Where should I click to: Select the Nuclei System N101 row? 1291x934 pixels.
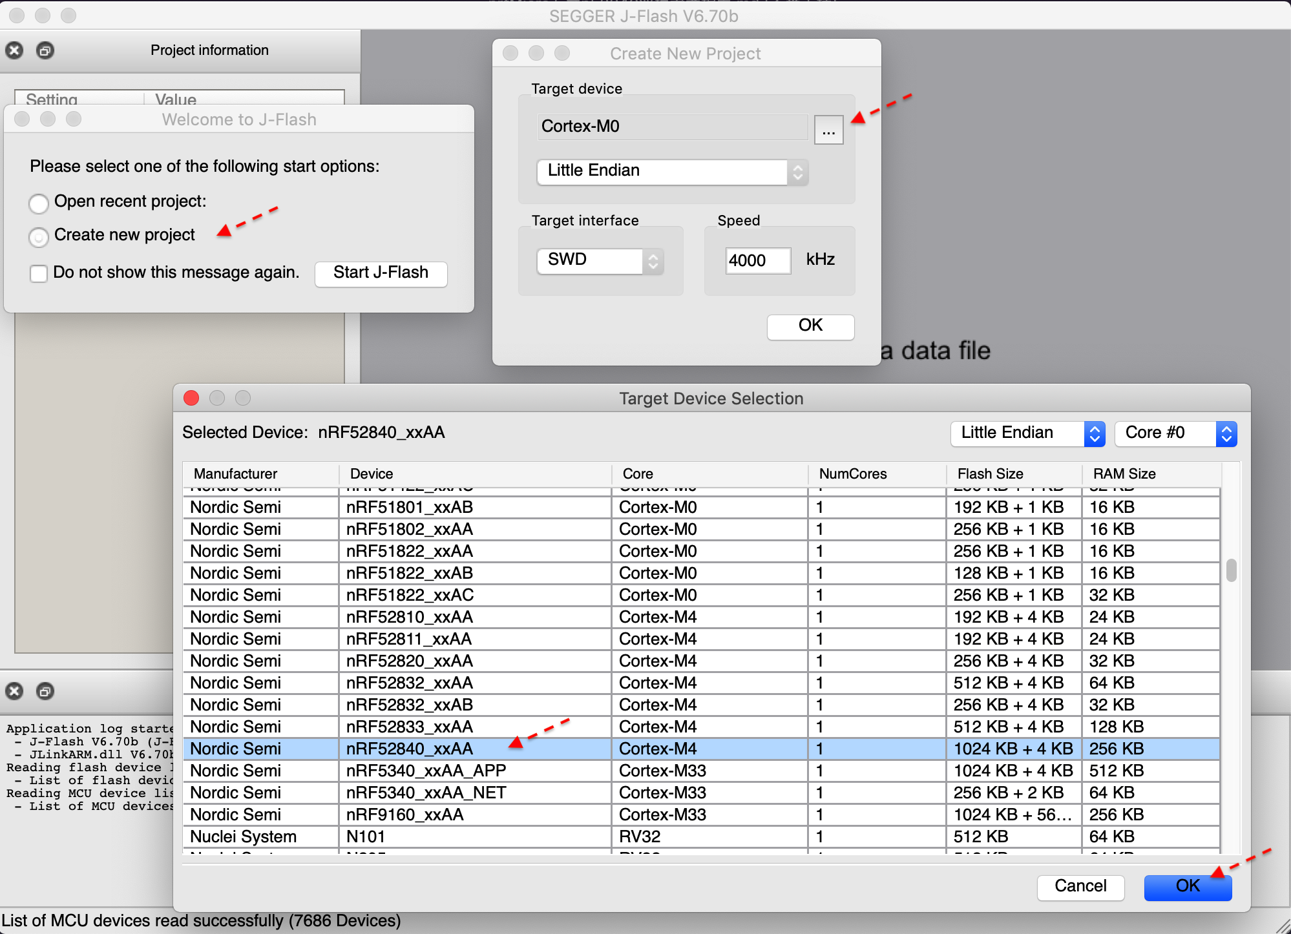[x=702, y=836]
